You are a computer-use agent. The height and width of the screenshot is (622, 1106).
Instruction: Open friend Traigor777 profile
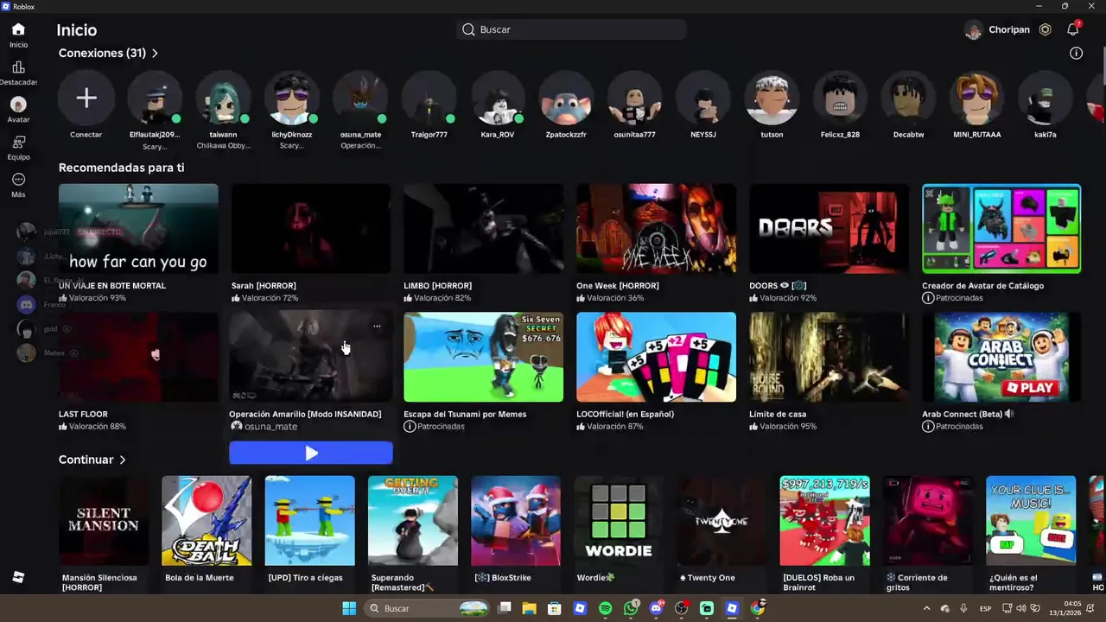(x=429, y=98)
